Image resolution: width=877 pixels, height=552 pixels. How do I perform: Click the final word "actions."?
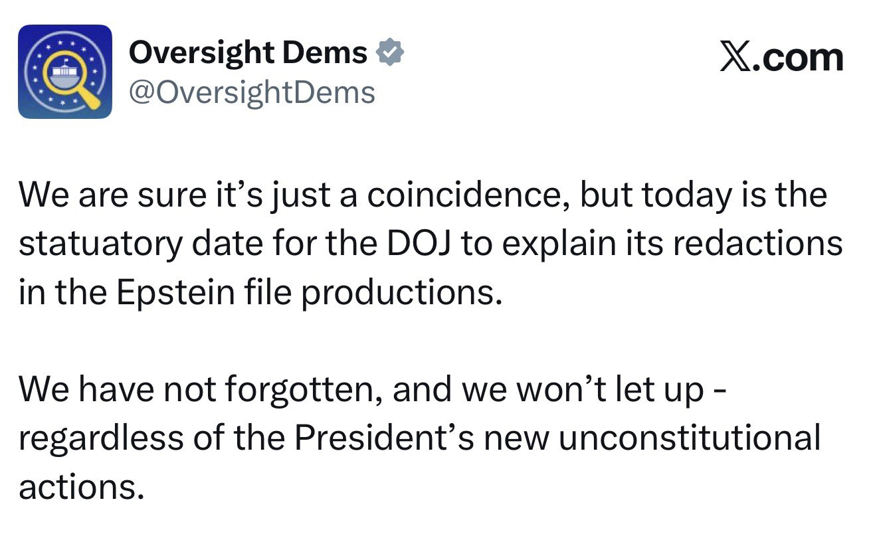tap(81, 487)
